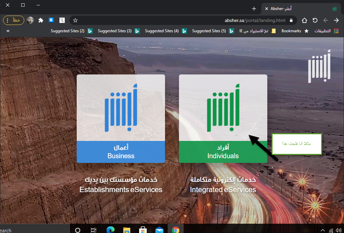344x233 pixels.
Task: Minimize the Chrome window
Action: tap(38, 5)
